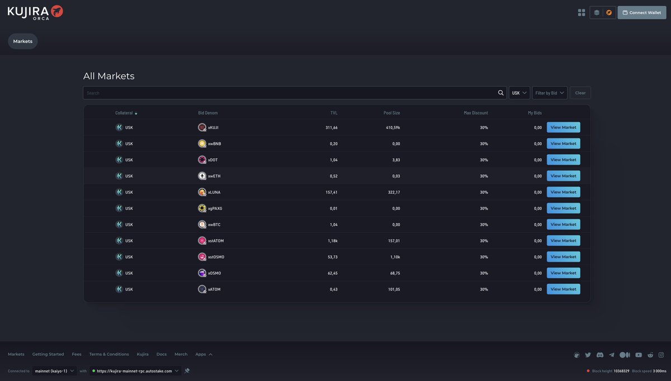Open the CoinGecko link in footer
Viewport: 671px width, 381px height.
click(577, 355)
